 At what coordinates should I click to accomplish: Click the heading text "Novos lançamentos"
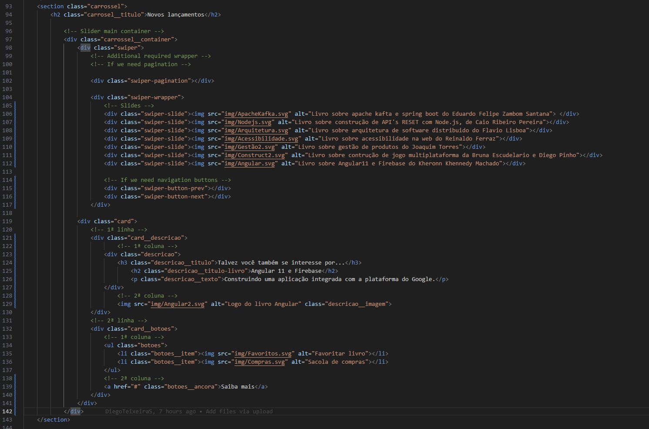pyautogui.click(x=176, y=15)
